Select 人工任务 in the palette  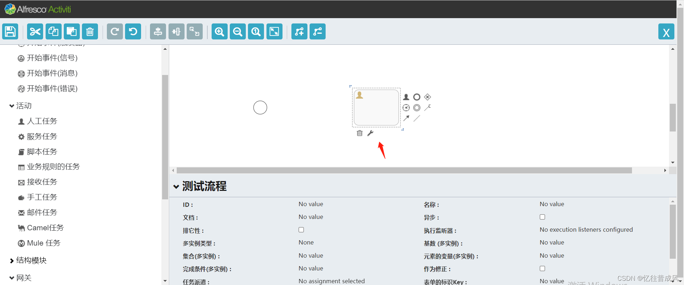coord(37,121)
